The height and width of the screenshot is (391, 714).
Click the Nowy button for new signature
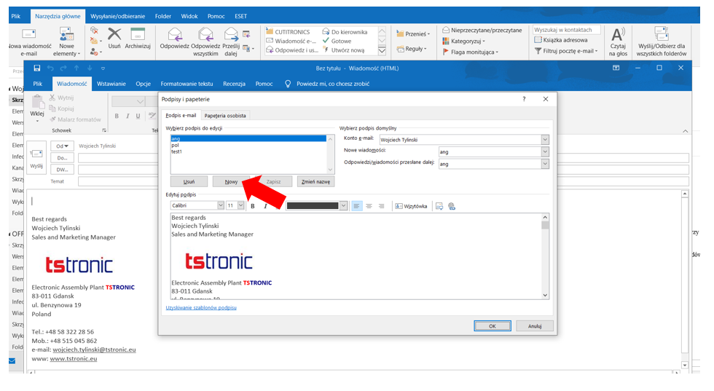231,181
